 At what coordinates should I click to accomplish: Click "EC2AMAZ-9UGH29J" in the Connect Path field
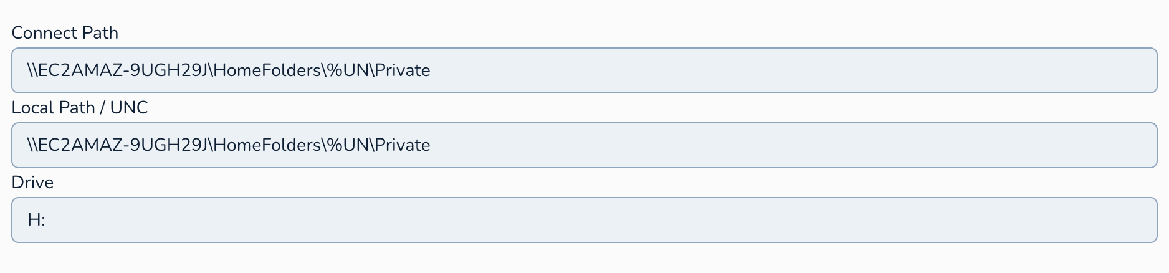(x=122, y=70)
